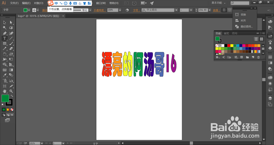Select the Type tool
This screenshot has height=145, width=274.
(x=5, y=38)
